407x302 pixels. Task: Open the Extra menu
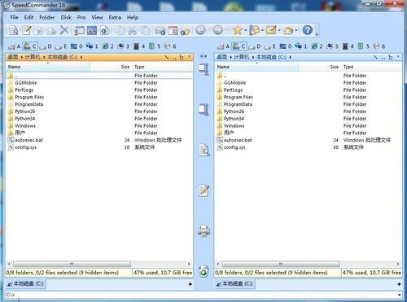coord(115,17)
